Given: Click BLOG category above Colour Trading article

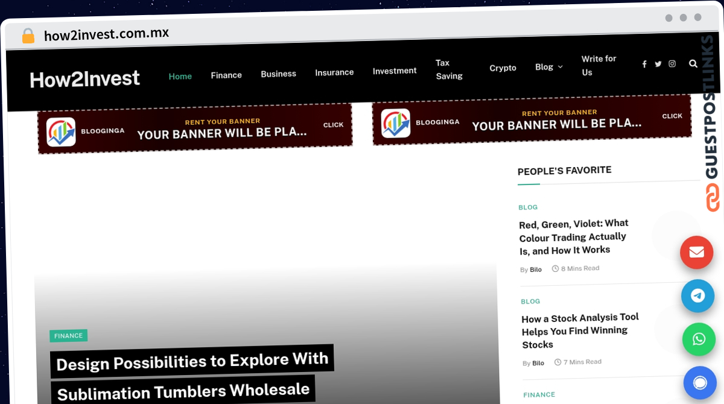Looking at the screenshot, I should click(528, 207).
